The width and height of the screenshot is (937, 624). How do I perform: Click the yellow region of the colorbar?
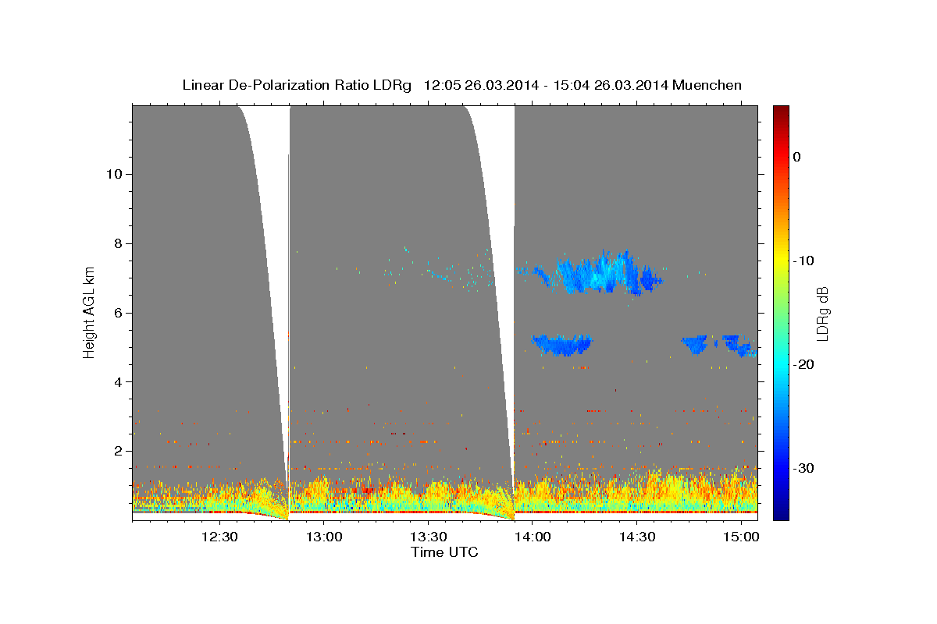click(x=781, y=257)
